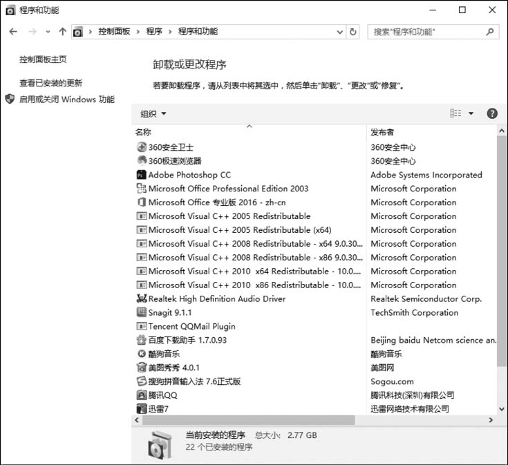Expand the chevron after 程序 breadcrumb
Screen dimensions: 508x465
(x=170, y=32)
